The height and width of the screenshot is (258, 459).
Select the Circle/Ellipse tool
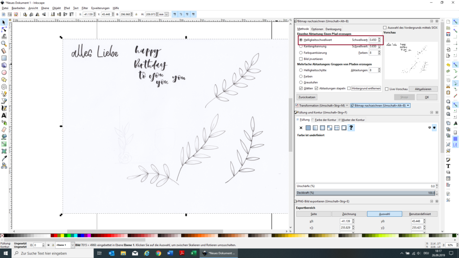(x=4, y=72)
